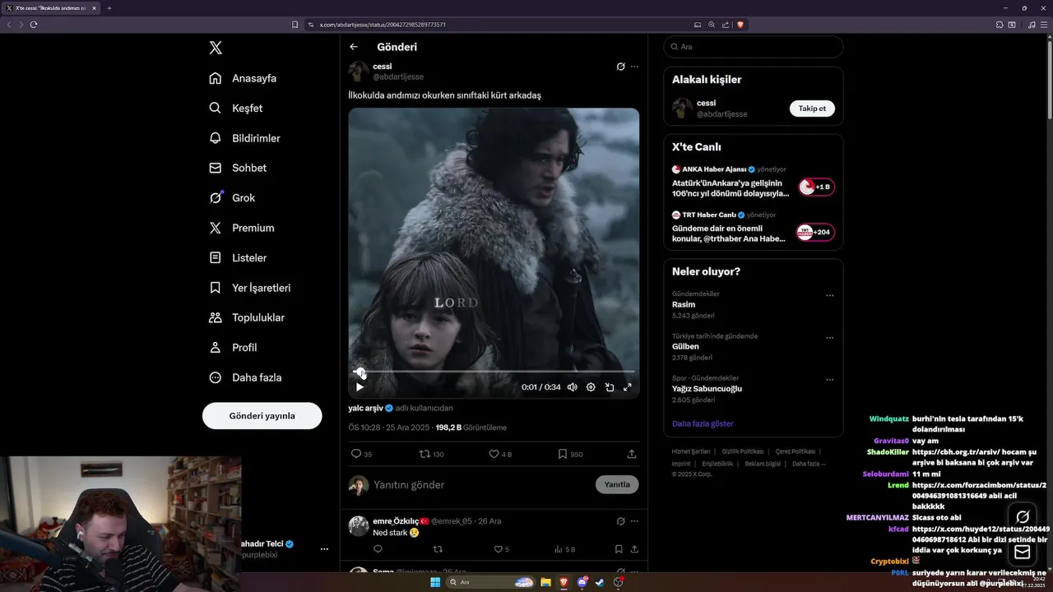Screen dimensions: 1053x592
Task: Open the video settings gear
Action: [591, 387]
